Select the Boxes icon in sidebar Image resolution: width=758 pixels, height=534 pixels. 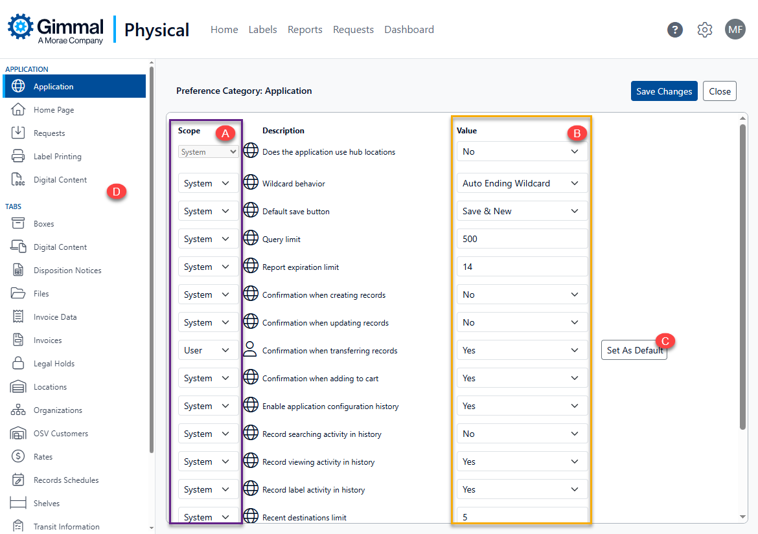click(18, 224)
